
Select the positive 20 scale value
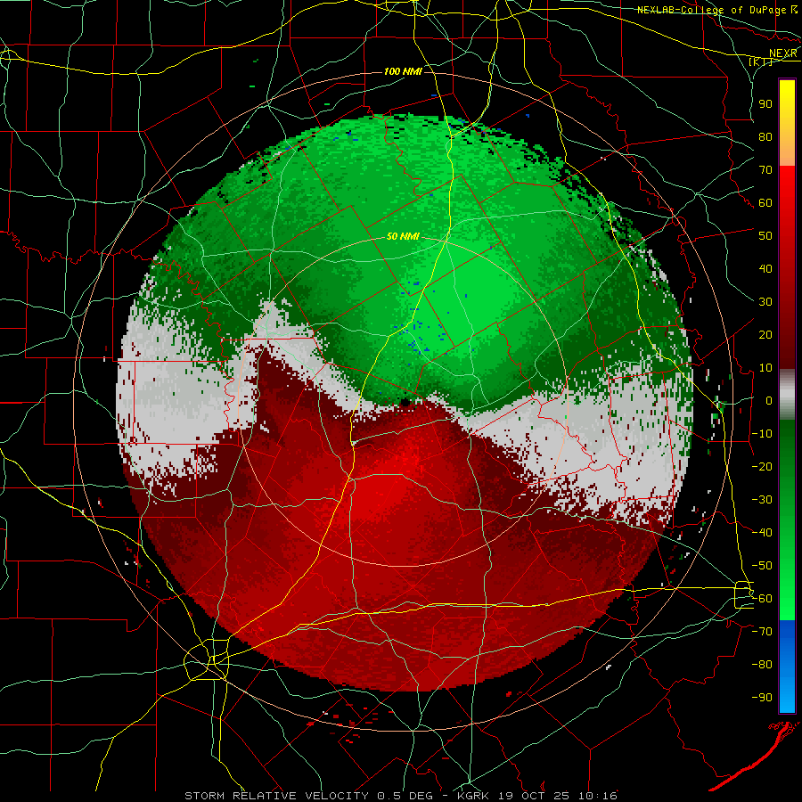pos(765,334)
